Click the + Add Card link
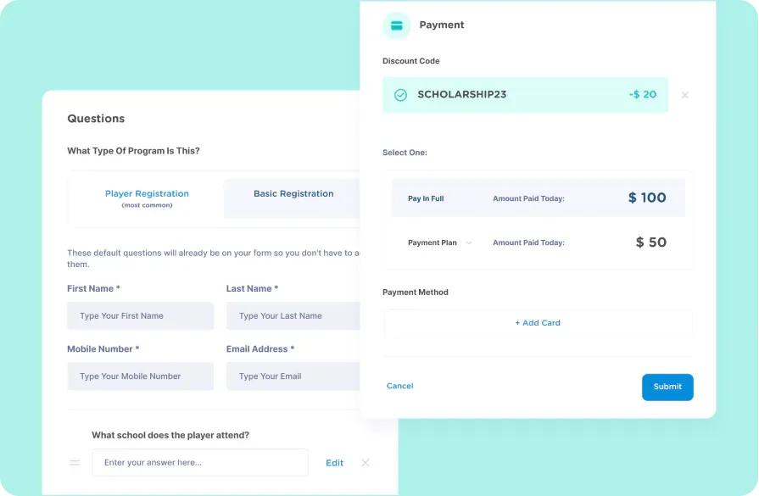759x496 pixels. pyautogui.click(x=538, y=323)
